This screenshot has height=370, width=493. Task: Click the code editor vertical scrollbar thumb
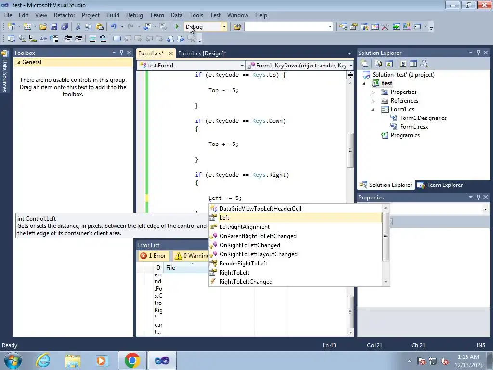(x=350, y=150)
